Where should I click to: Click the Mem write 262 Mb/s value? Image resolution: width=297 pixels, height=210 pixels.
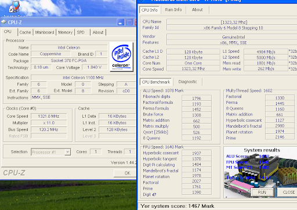point(266,68)
